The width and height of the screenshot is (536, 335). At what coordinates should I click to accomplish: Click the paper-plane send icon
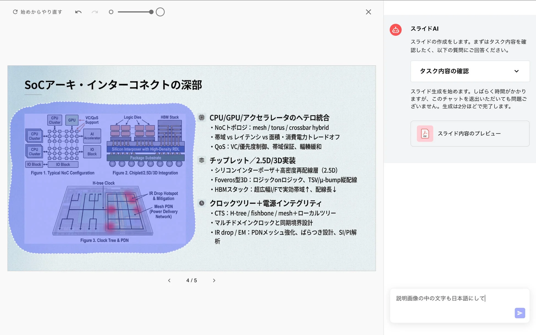coord(520,313)
